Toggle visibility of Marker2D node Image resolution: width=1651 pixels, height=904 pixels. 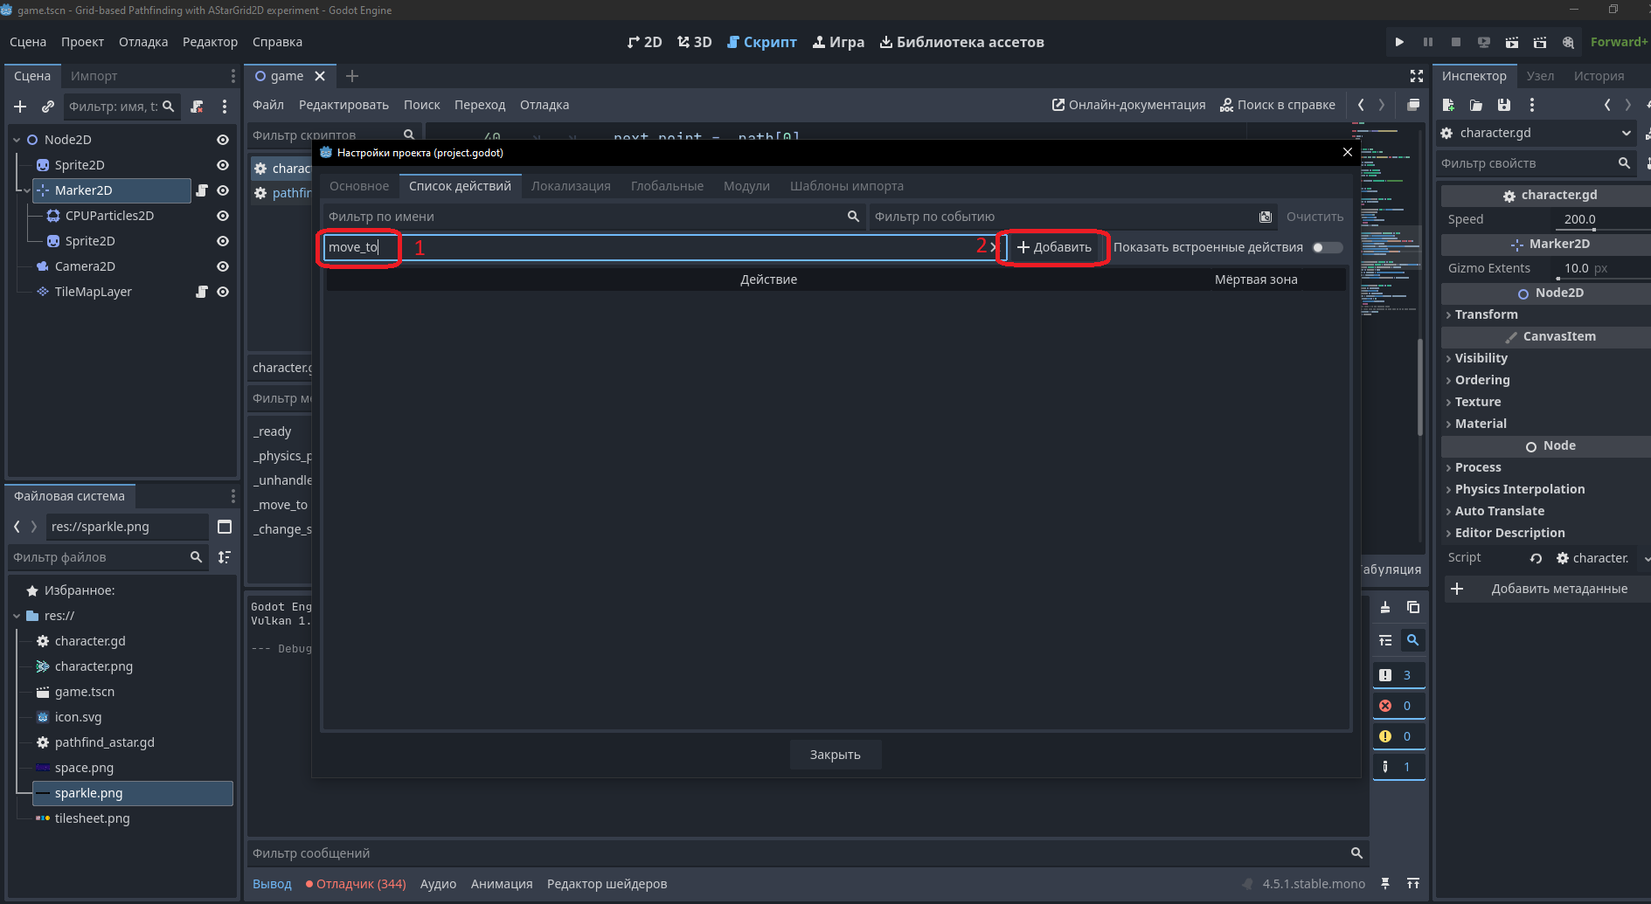pyautogui.click(x=223, y=190)
